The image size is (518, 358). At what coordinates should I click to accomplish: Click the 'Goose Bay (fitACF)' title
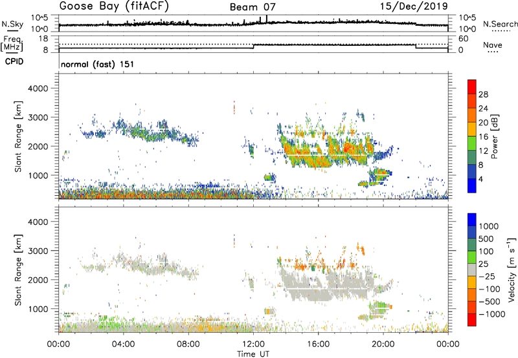(114, 6)
